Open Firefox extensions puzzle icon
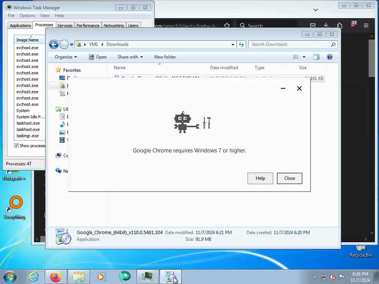The height and width of the screenshot is (284, 379). point(339,25)
